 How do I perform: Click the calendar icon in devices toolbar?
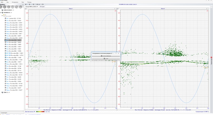point(21,7)
